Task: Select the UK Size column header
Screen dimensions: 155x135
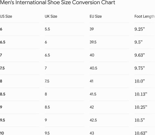Action: click(x=51, y=17)
